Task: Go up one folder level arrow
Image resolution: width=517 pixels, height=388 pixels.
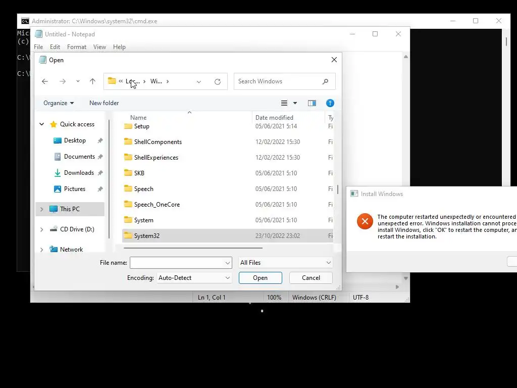Action: coord(93,81)
